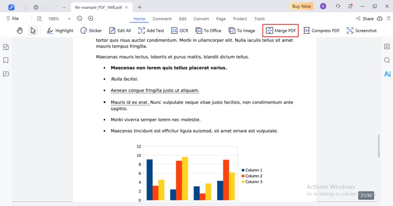Switch to the Page tab
Viewport: 393px width, 206px height.
click(x=221, y=19)
